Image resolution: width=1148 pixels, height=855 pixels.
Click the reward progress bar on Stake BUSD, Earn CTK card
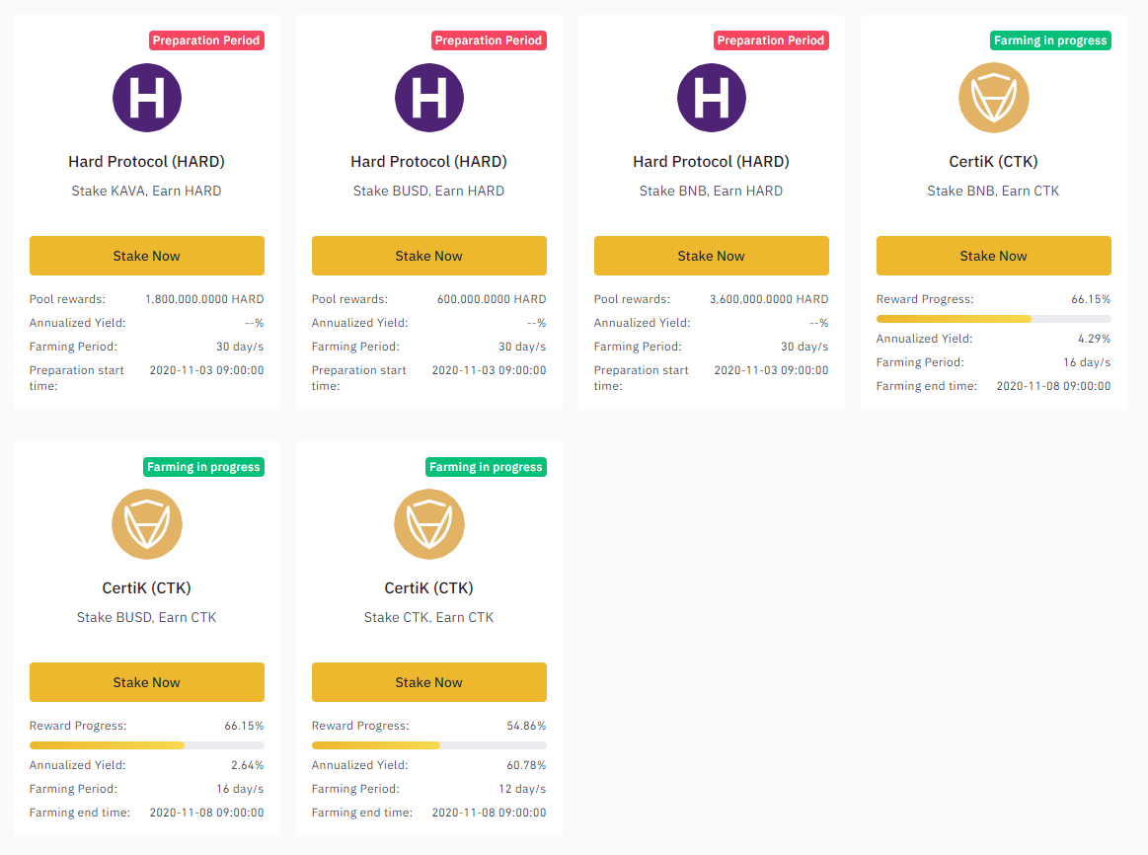(146, 745)
